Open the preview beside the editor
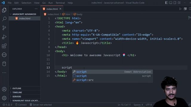191x107 pixels. (185, 9)
